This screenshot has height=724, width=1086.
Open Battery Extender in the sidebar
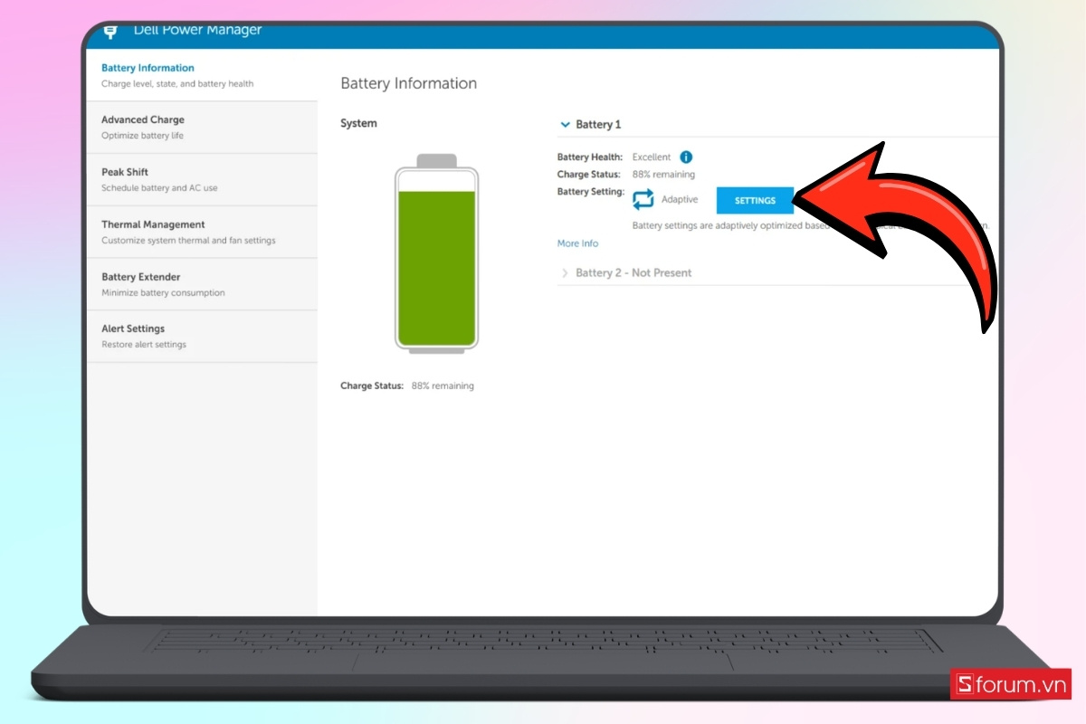(202, 285)
